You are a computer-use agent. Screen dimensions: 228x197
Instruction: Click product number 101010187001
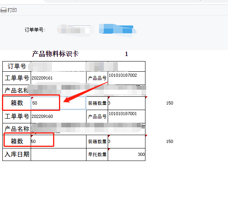tap(123, 114)
